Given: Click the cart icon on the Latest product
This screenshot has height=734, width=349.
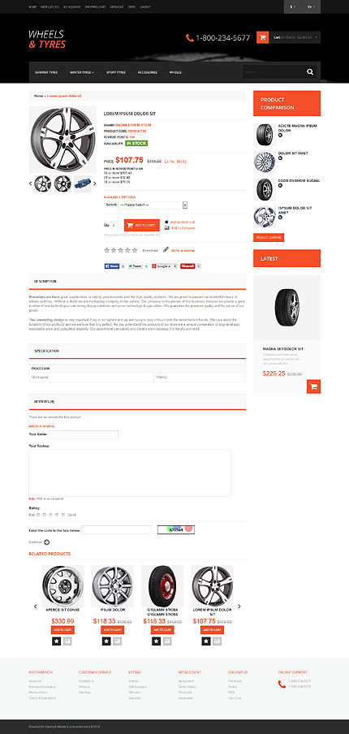Looking at the screenshot, I should click(x=313, y=386).
